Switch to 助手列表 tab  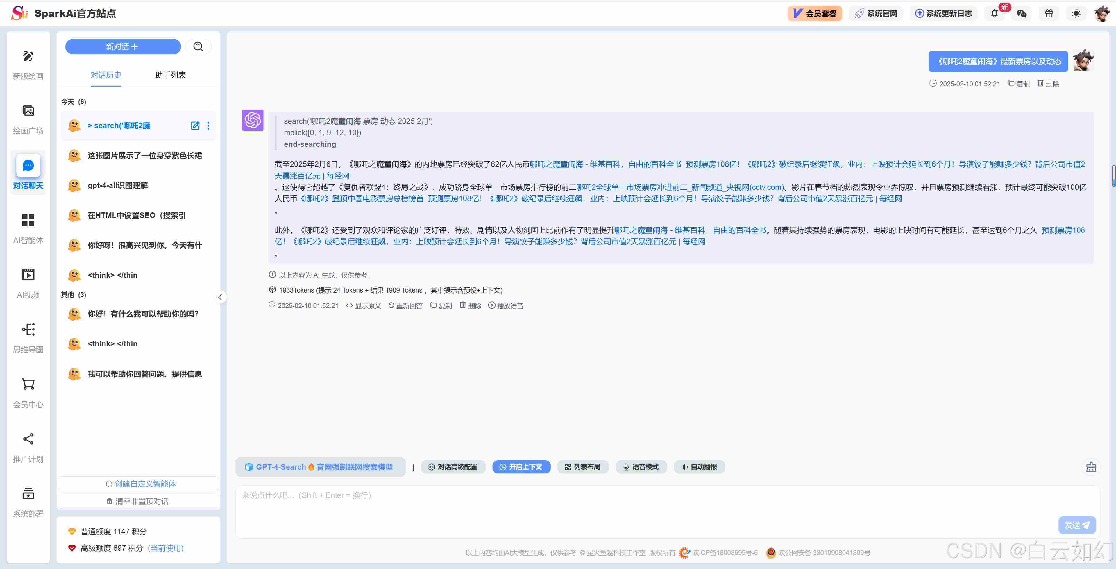click(x=170, y=75)
